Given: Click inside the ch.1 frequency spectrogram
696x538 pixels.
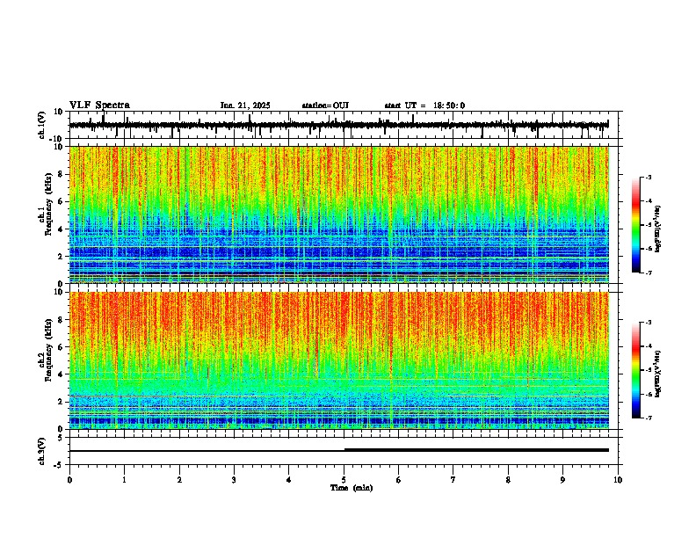Looking at the screenshot, I should [x=339, y=214].
